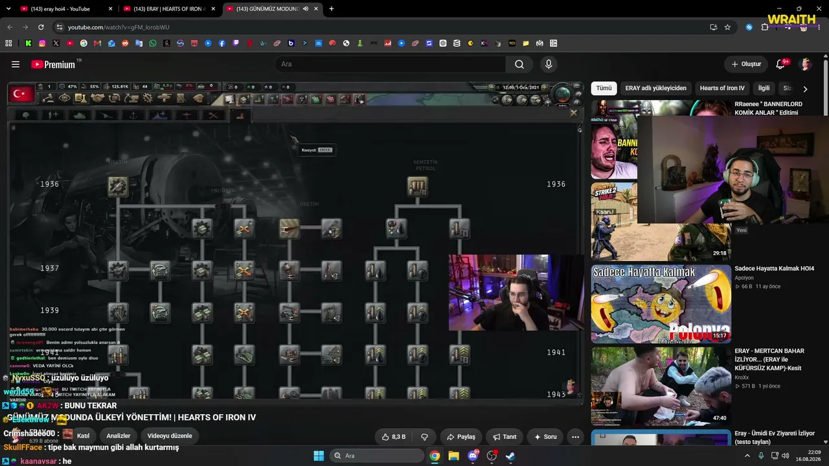
Task: Show more filter chips with right arrow
Action: pyautogui.click(x=805, y=89)
